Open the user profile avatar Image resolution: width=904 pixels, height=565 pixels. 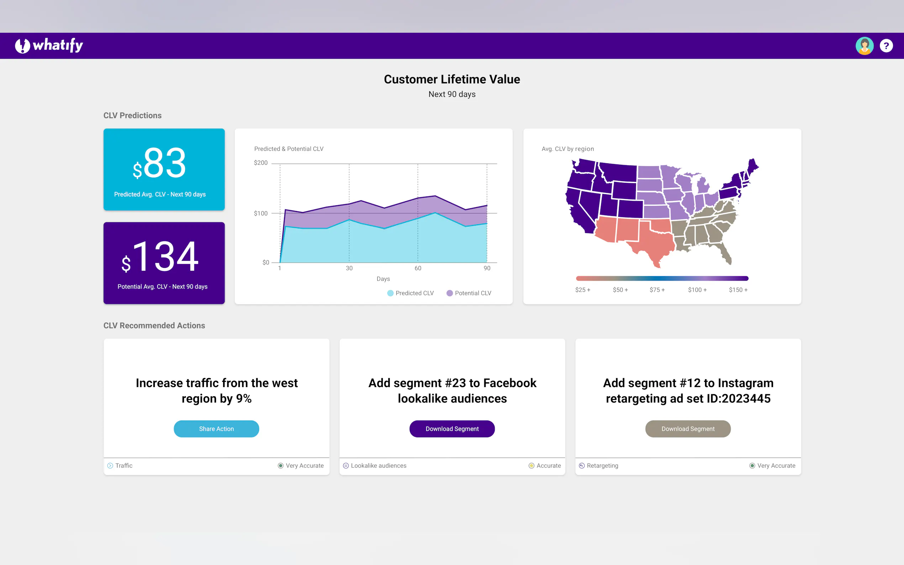click(x=864, y=46)
